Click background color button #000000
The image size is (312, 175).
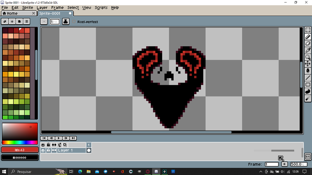(x=20, y=158)
